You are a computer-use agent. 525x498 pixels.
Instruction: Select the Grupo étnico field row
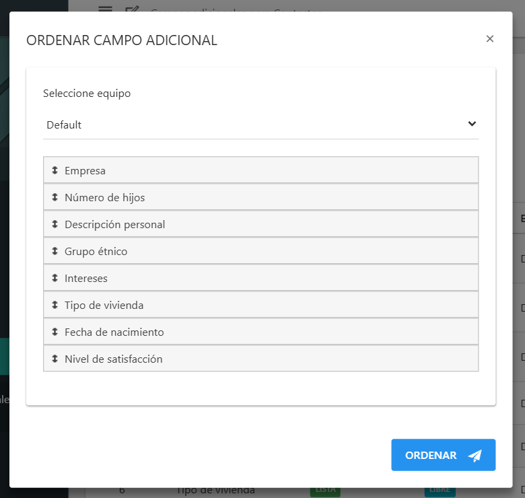pos(260,251)
